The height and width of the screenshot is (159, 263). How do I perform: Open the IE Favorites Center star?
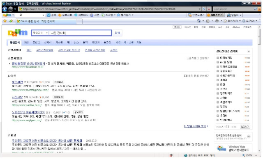5,21
